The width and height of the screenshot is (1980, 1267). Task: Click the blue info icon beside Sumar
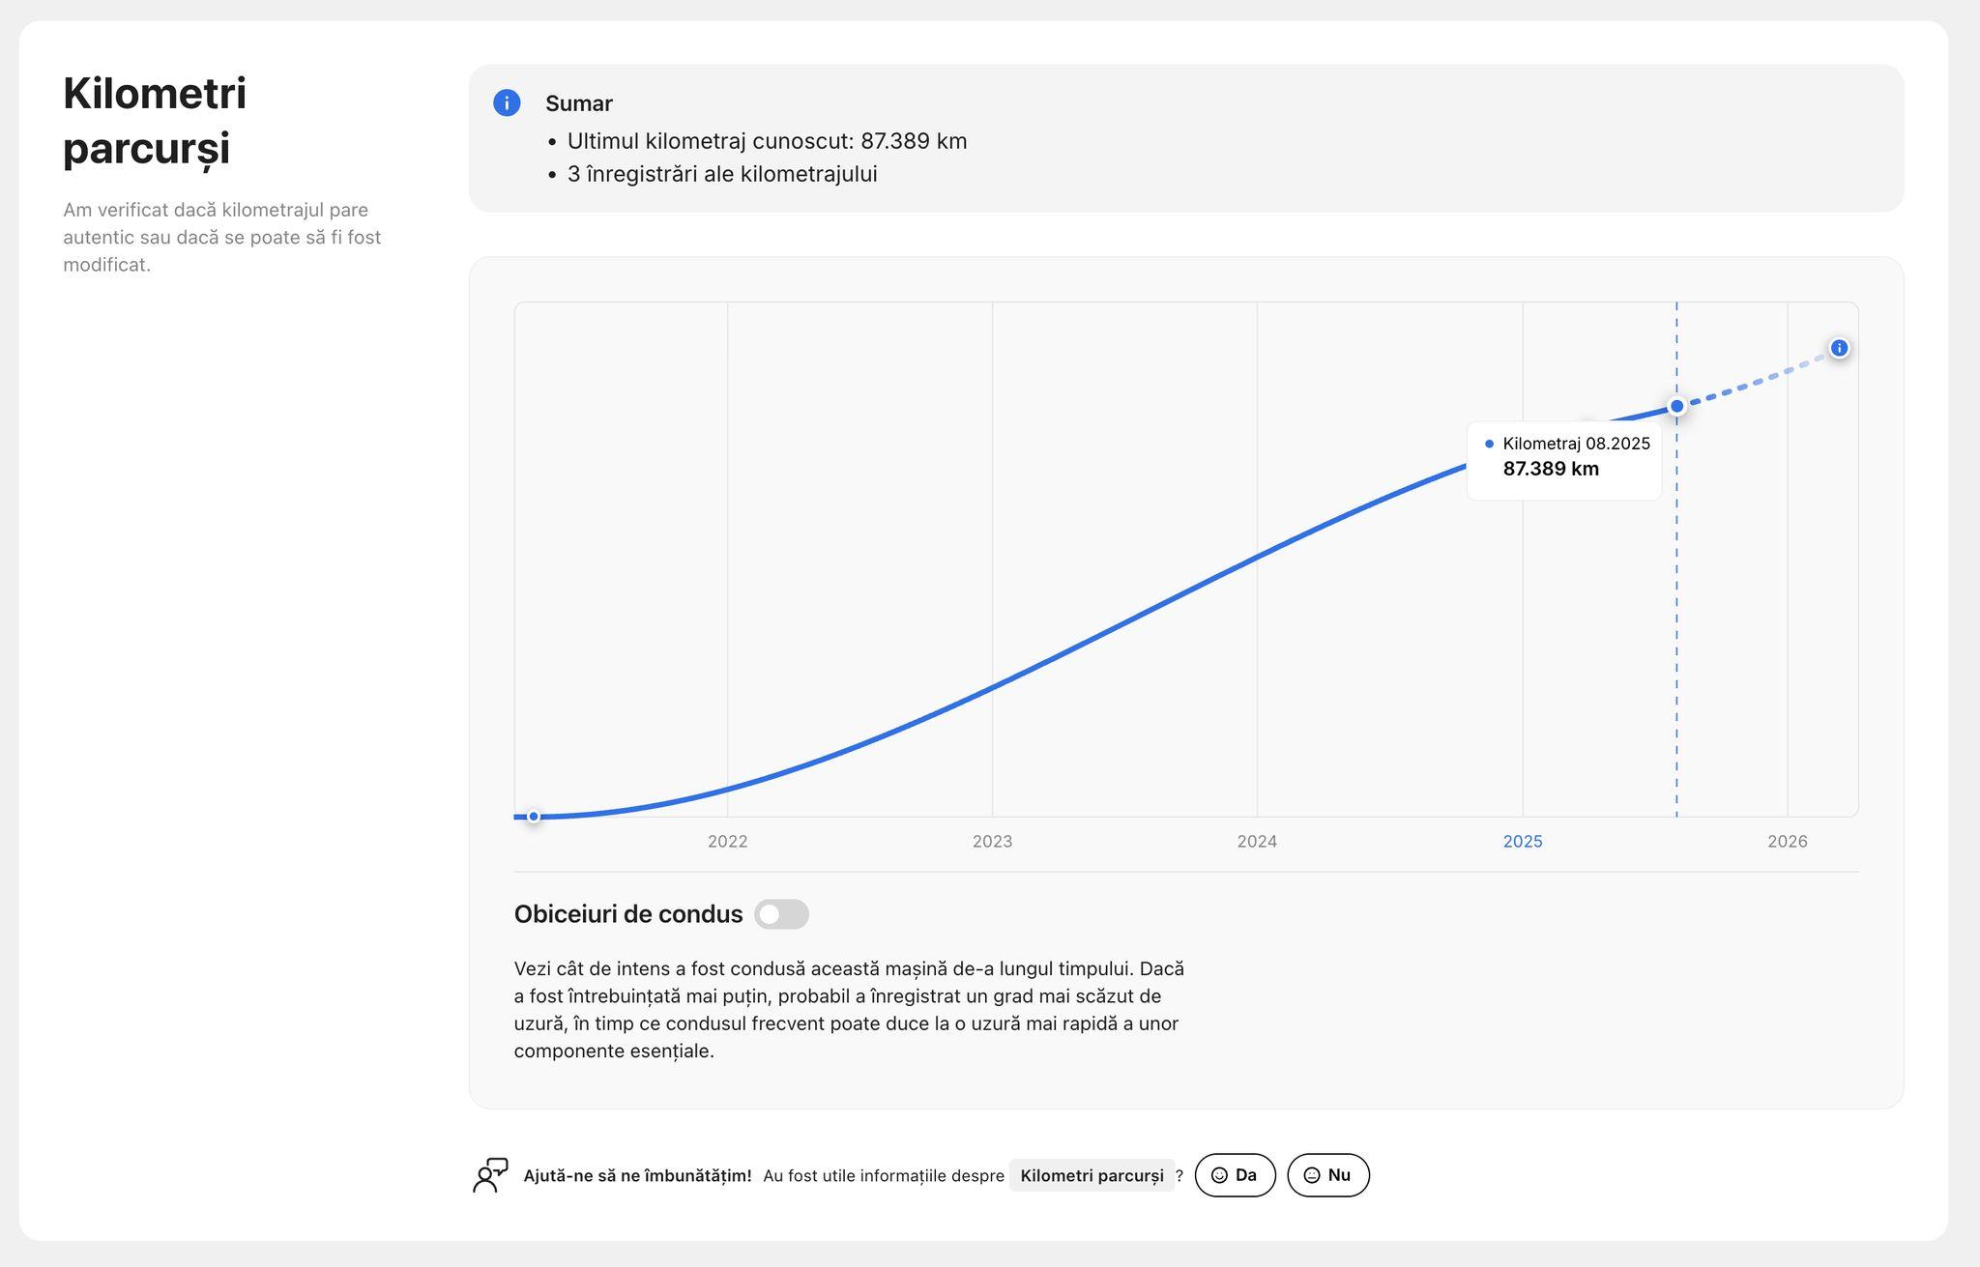(507, 102)
